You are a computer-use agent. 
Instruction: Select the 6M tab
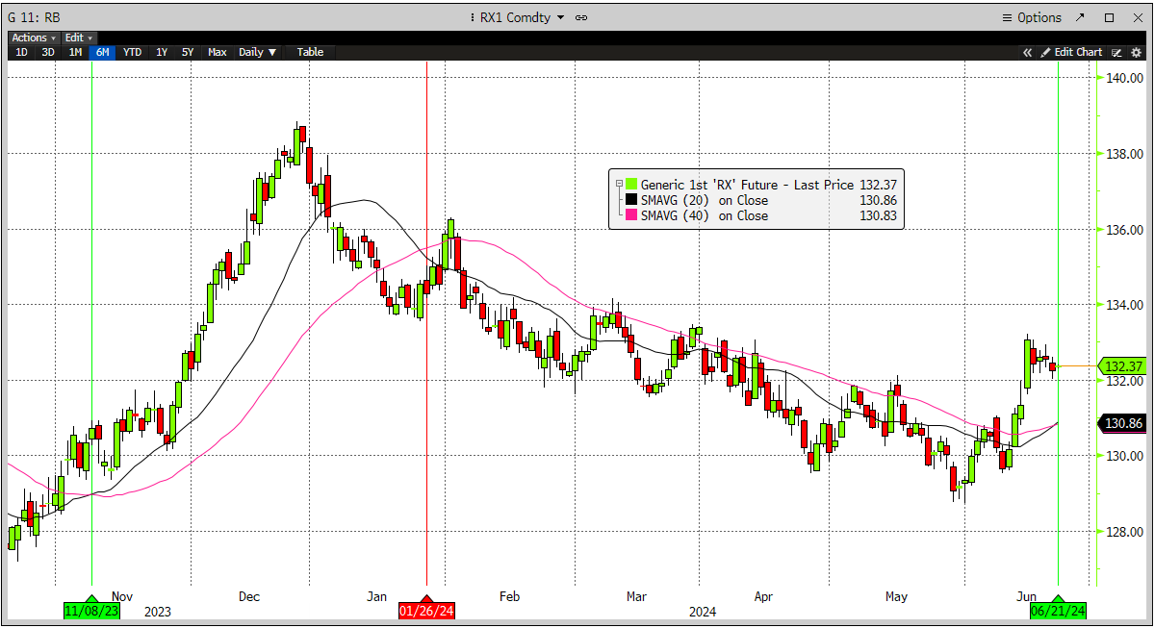pos(102,52)
